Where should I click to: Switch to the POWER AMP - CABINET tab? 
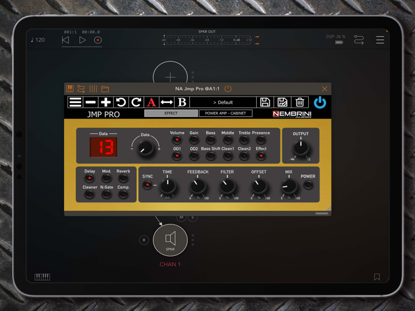click(x=225, y=113)
